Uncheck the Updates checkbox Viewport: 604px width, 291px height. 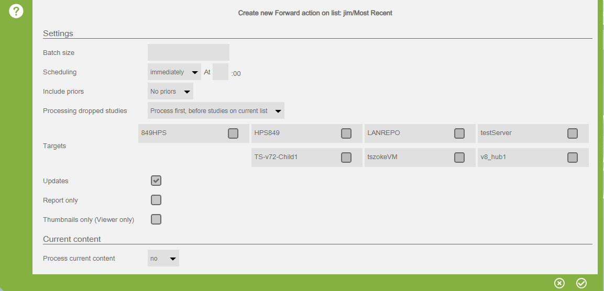pyautogui.click(x=156, y=181)
